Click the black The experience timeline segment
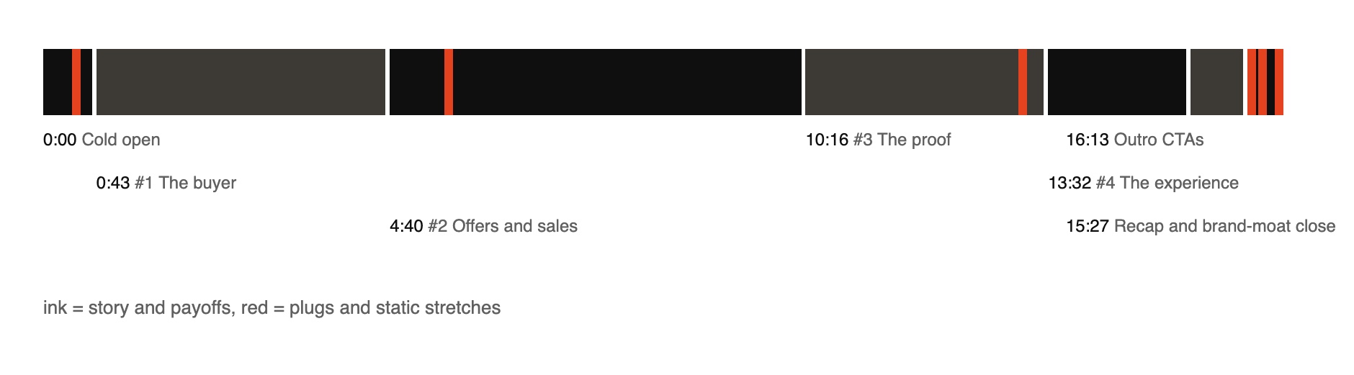Viewport: 1354px width, 375px height. (1117, 82)
